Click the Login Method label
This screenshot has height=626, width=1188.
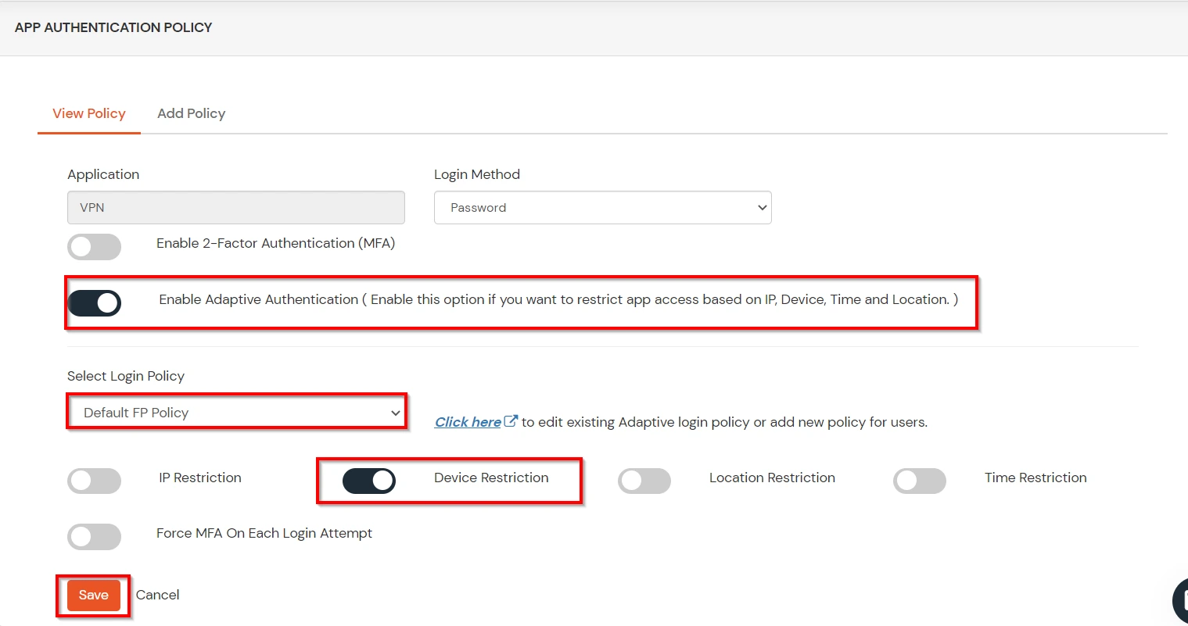[477, 174]
